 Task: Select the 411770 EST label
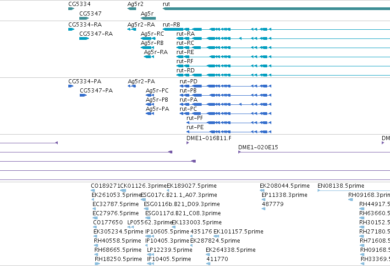217,260
